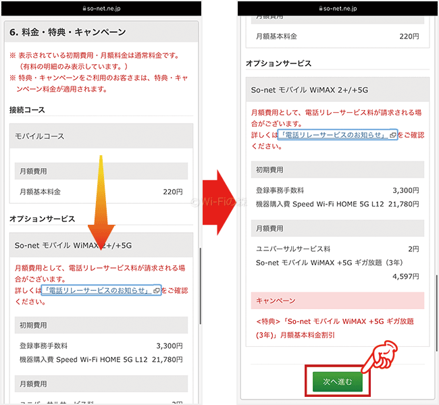Click red notice 特典・キャンペーンをご利用のお客さまは
Viewport: 439px width, 405px height.
99,84
